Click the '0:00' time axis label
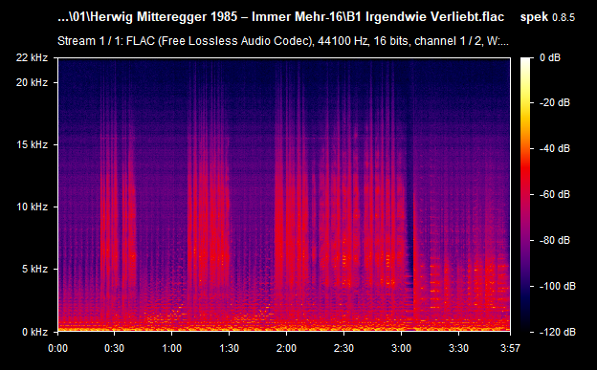 point(57,348)
